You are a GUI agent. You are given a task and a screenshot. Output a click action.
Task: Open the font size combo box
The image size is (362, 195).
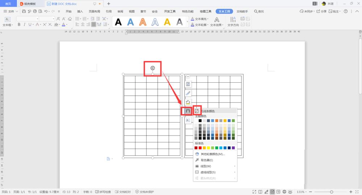pyautogui.click(x=47, y=19)
